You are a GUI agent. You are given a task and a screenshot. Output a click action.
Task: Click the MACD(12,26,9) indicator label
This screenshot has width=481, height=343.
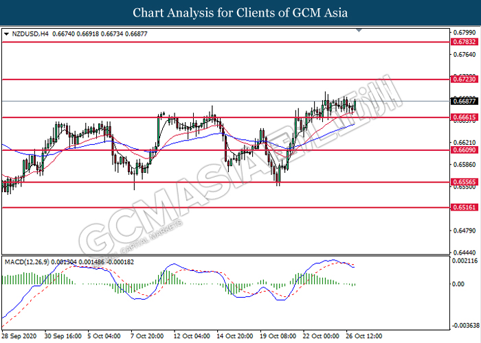pos(27,262)
